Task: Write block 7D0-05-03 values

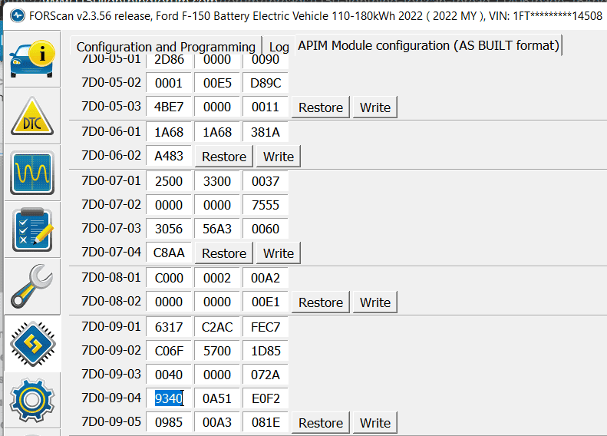Action: tap(375, 107)
